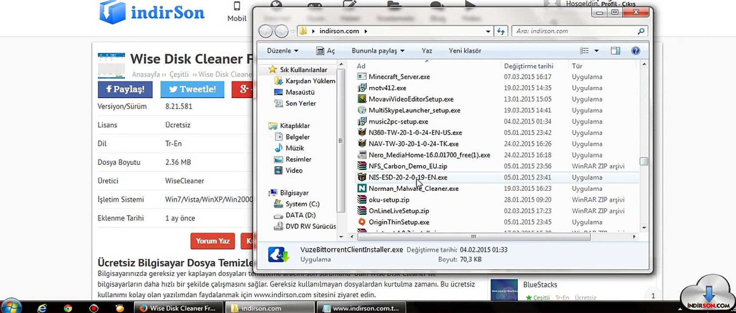Click the refresh button beside address bar
The width and height of the screenshot is (736, 313).
pos(501,31)
